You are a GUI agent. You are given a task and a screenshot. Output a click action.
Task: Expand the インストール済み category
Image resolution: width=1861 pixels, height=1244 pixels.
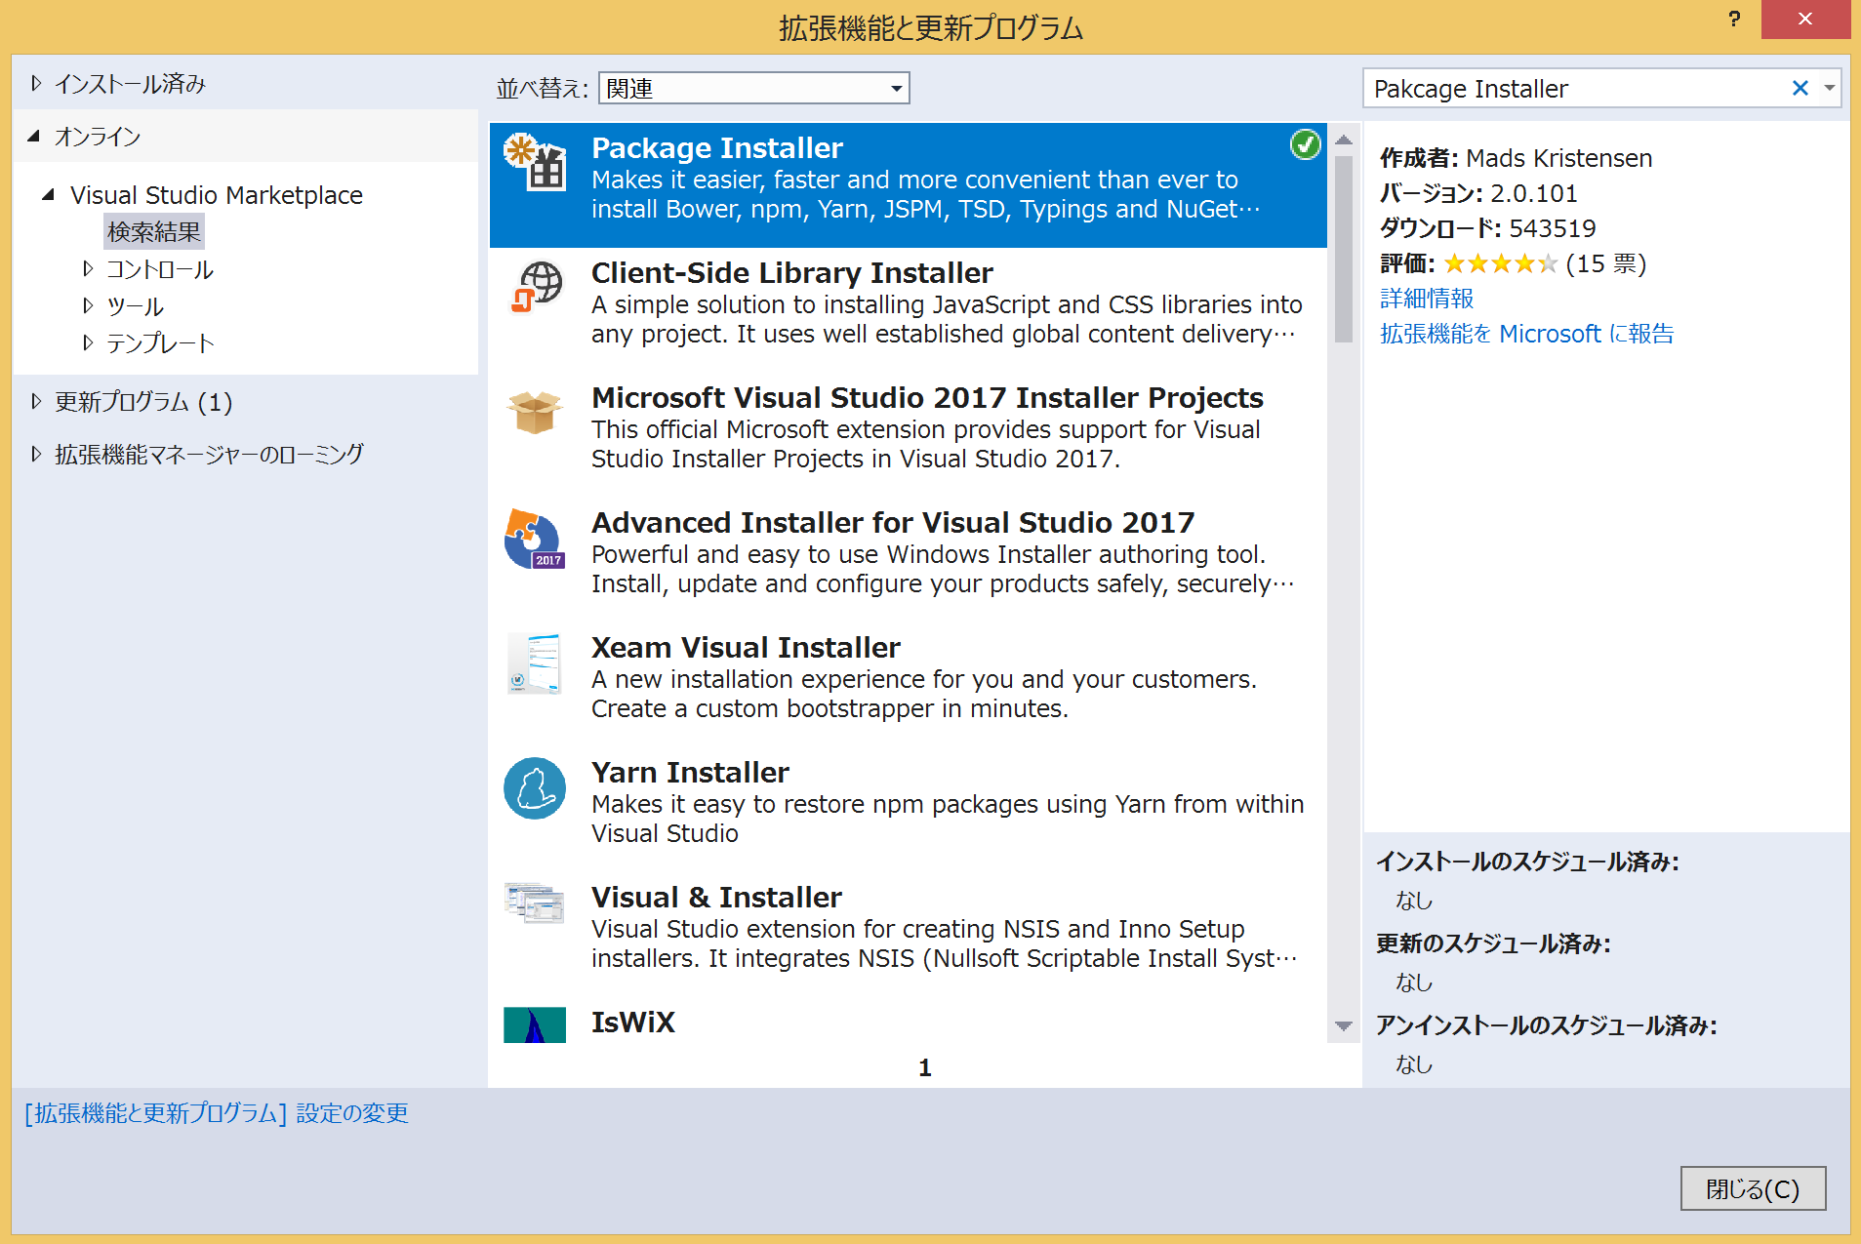(x=36, y=83)
